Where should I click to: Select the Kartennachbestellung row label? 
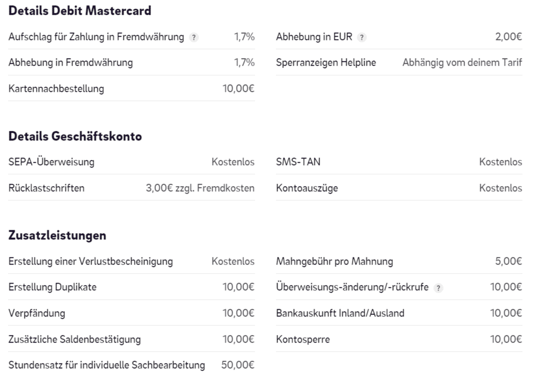click(56, 88)
